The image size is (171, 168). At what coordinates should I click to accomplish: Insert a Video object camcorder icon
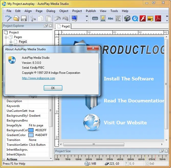(127, 18)
